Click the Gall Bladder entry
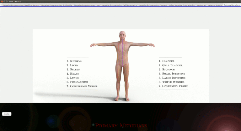Screen dimensions: 241x131 tap(171, 65)
